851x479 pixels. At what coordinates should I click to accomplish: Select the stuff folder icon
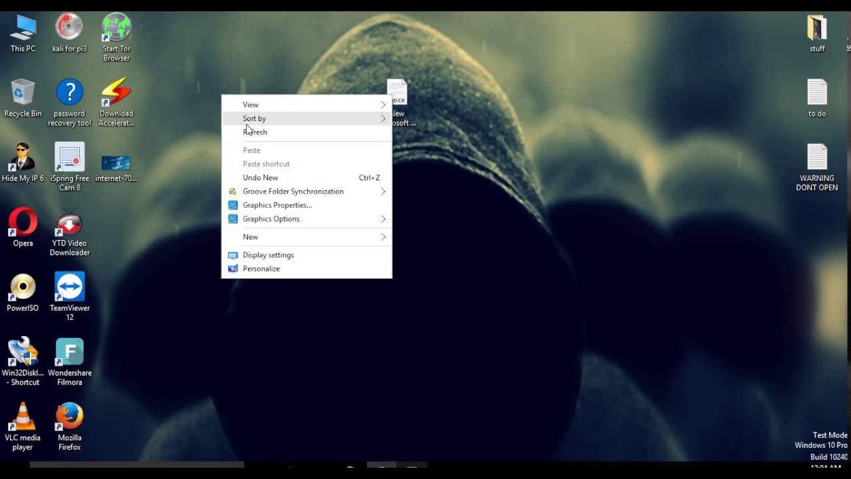tap(817, 33)
